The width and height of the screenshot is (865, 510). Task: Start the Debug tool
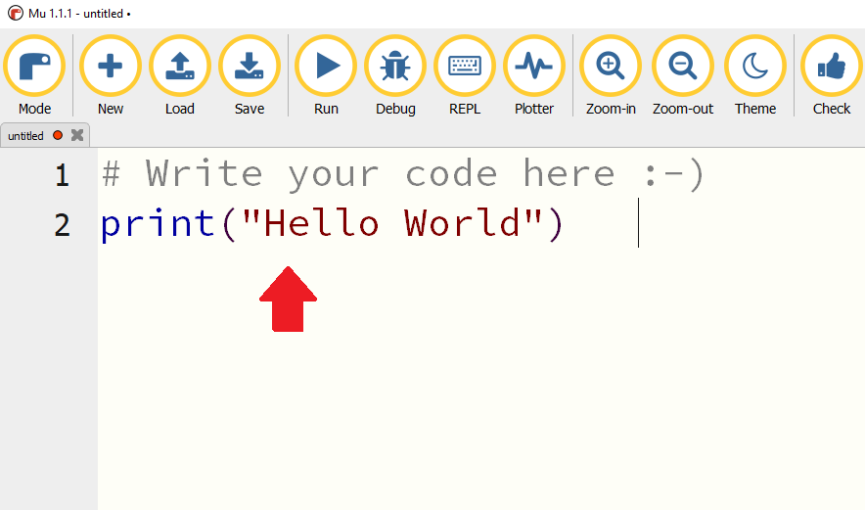point(395,75)
